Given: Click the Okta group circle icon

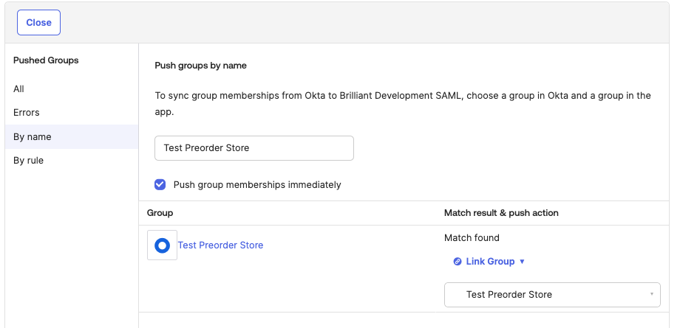Looking at the screenshot, I should 162,245.
